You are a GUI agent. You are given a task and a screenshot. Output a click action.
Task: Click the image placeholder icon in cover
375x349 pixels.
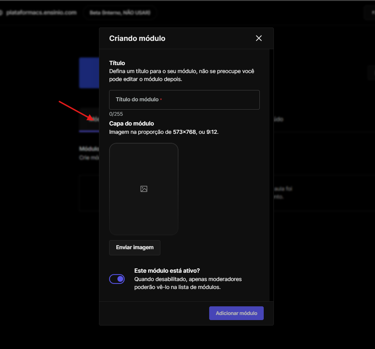tap(144, 189)
